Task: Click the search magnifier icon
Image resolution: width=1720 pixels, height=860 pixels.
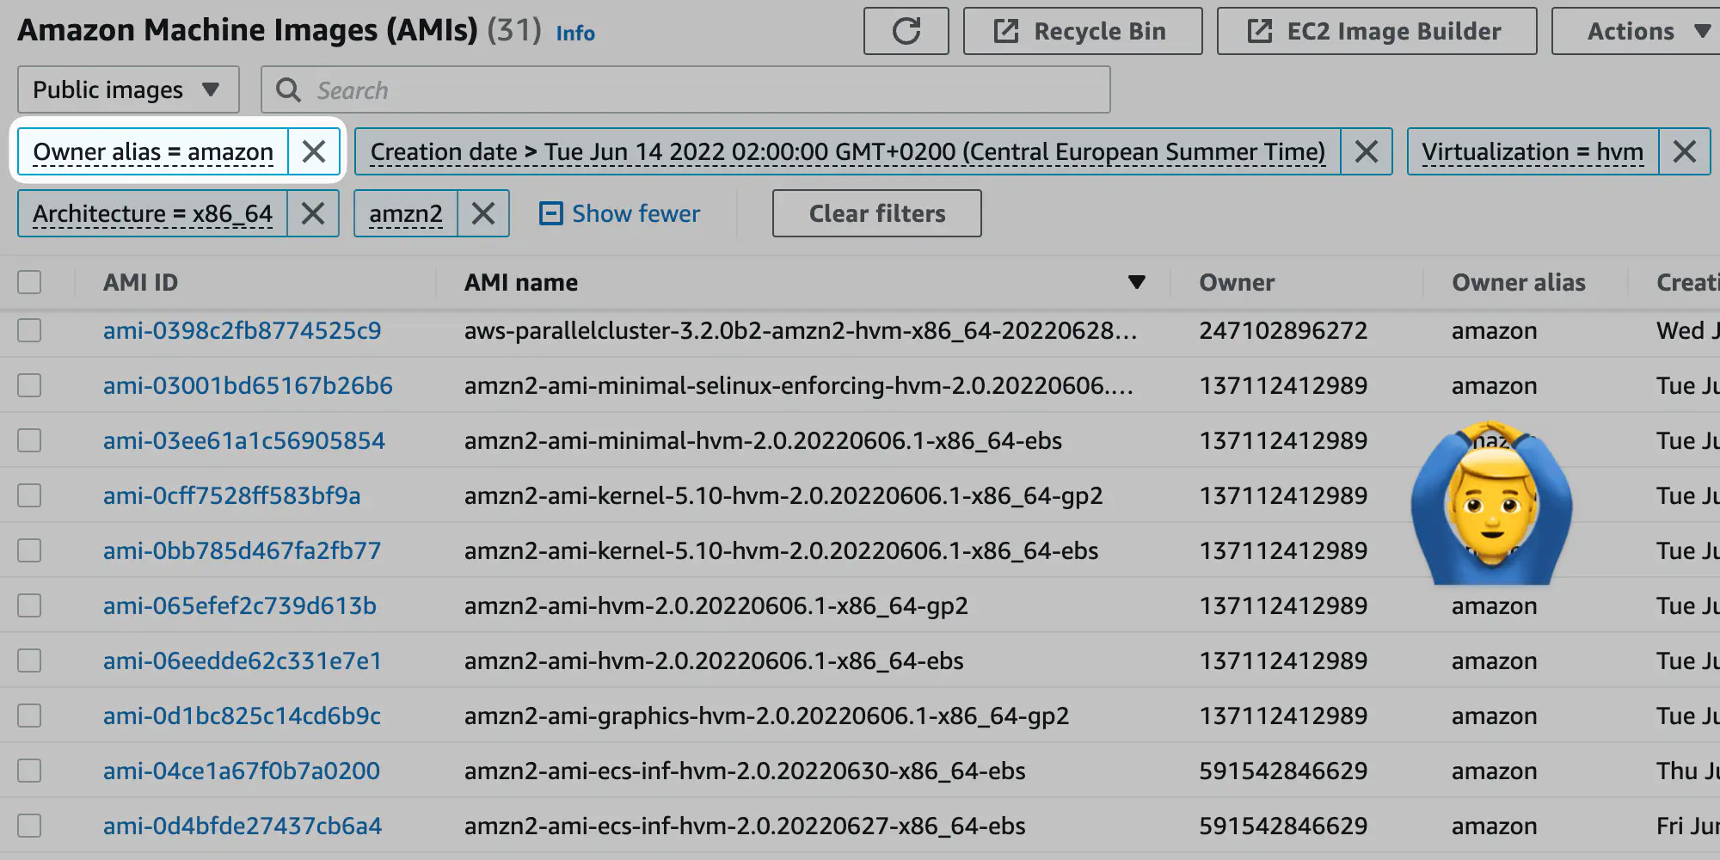Action: click(x=288, y=90)
